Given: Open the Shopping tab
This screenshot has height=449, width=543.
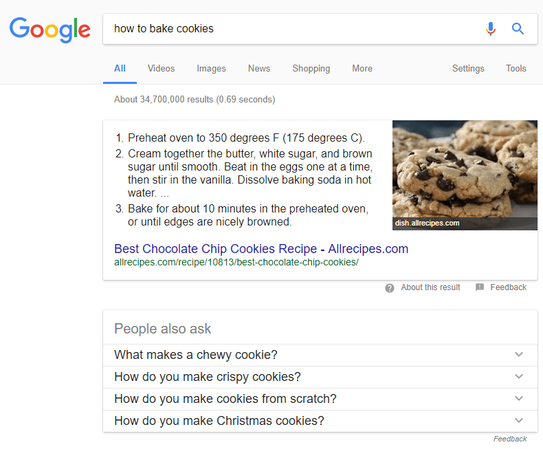Looking at the screenshot, I should (311, 69).
